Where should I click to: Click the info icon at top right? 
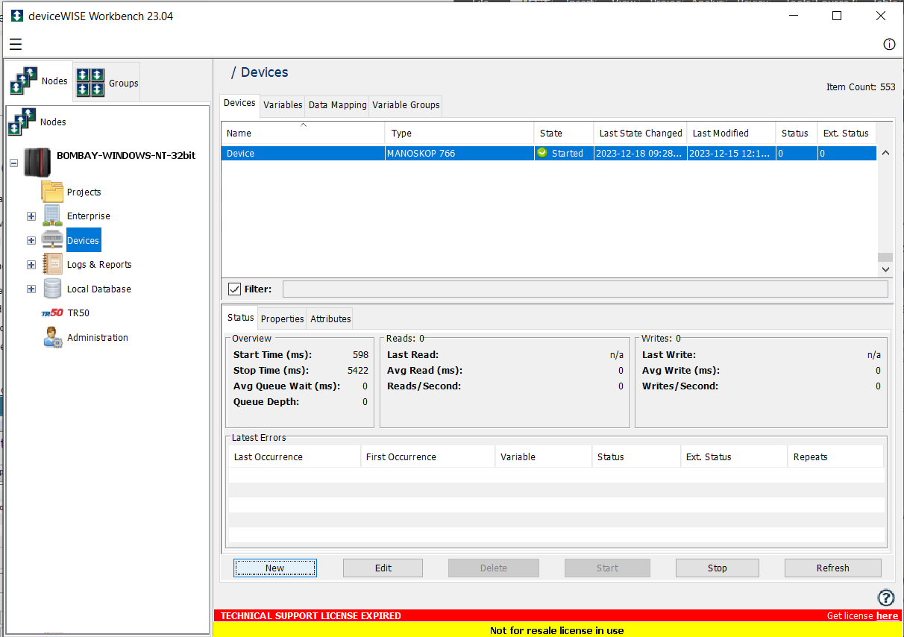coord(889,44)
